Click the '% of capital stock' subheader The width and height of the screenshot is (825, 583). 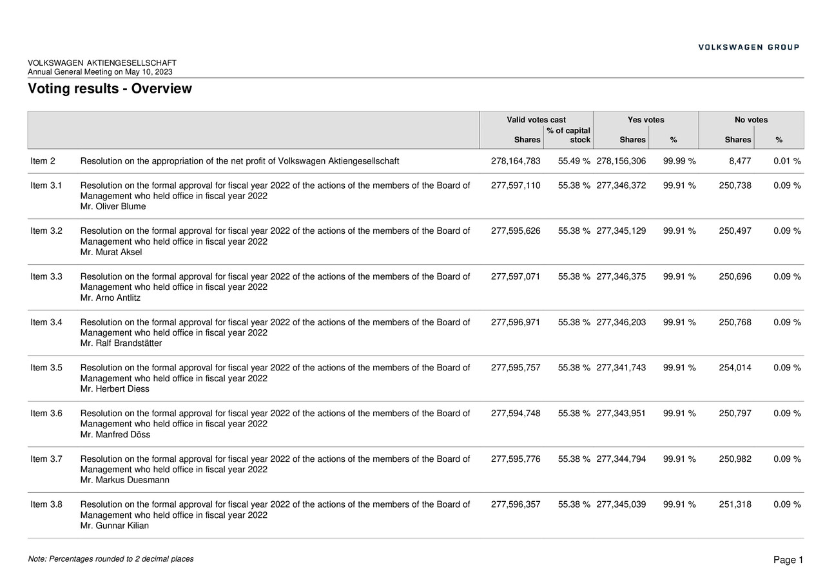tap(568, 135)
